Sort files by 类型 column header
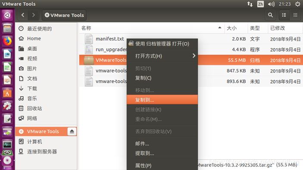Viewport: 303px width, 170px height. click(x=258, y=28)
